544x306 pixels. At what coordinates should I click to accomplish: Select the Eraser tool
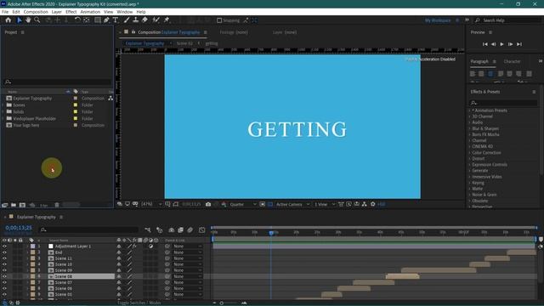point(144,20)
